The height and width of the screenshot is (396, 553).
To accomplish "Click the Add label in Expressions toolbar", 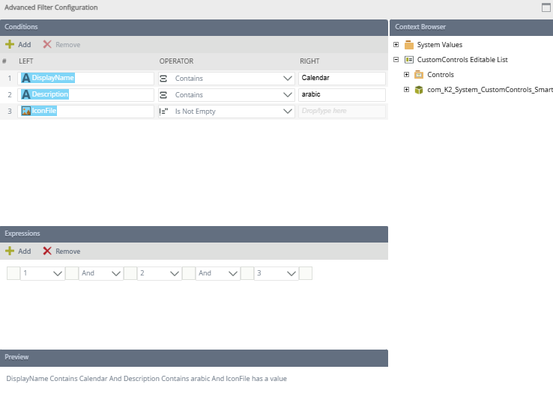I will [24, 252].
